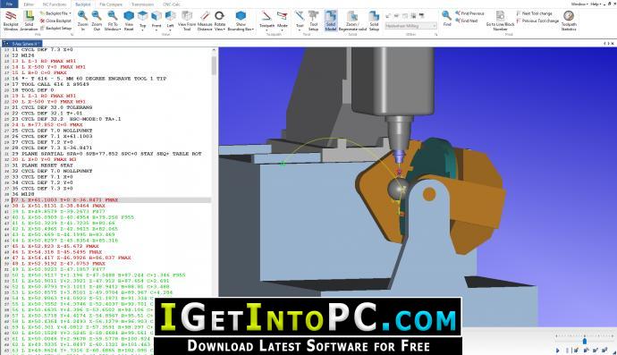Expand the Backplot File dropdown
Screen dimensions: 617x355
[55, 13]
